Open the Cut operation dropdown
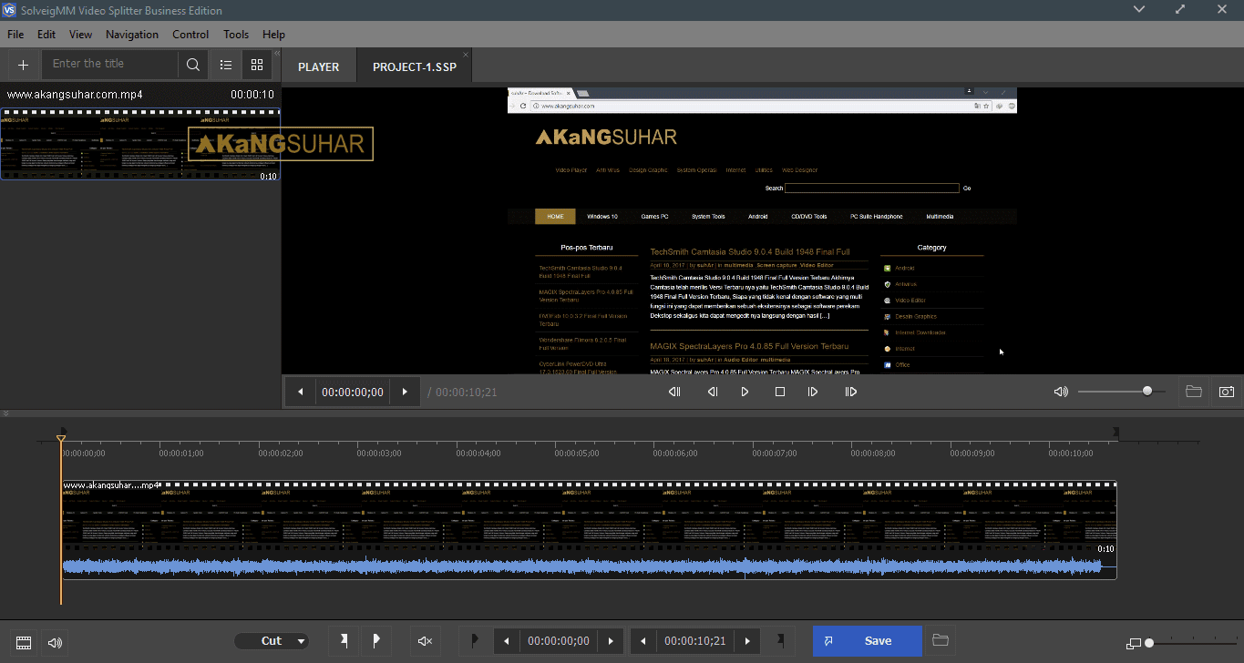Screen dimensions: 1244x663 272,640
